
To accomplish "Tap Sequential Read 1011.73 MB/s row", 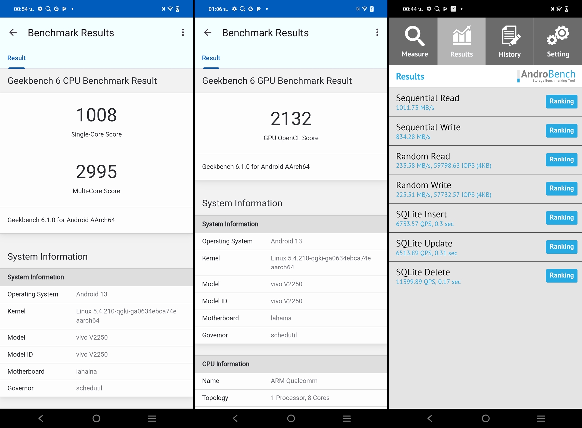I will click(486, 102).
